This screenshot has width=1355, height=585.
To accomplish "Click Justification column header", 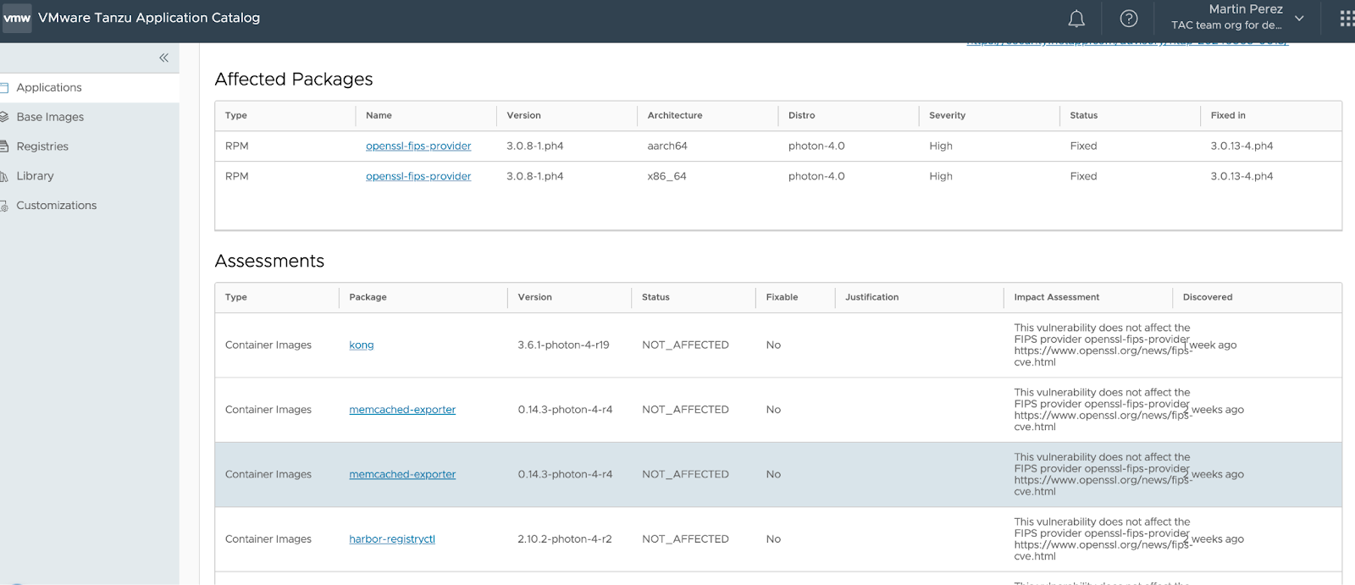I will (x=872, y=297).
